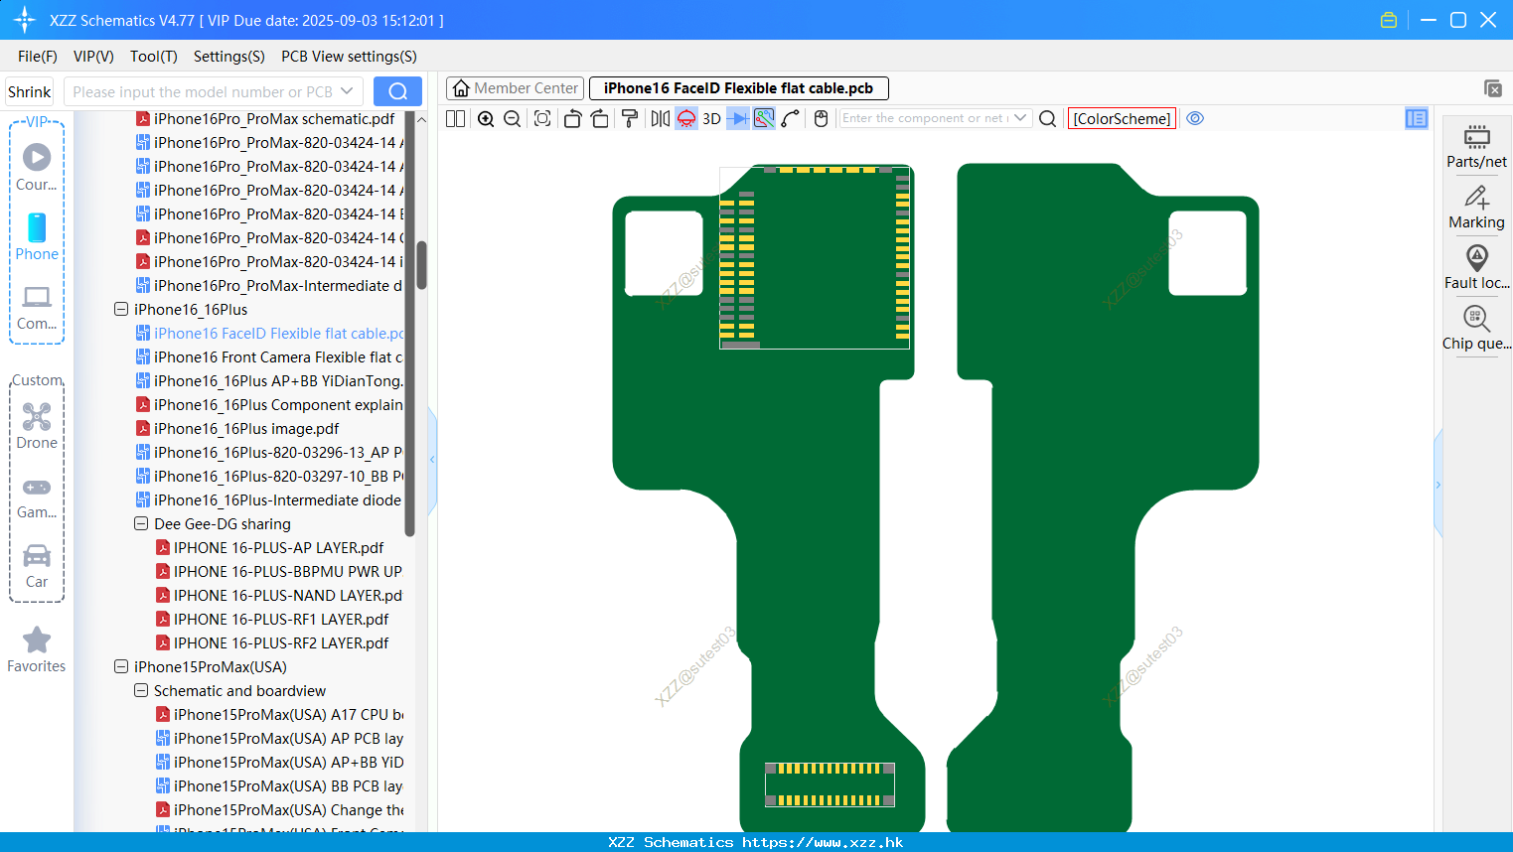The height and width of the screenshot is (852, 1513).
Task: Select the curved route line tool
Action: tap(791, 119)
